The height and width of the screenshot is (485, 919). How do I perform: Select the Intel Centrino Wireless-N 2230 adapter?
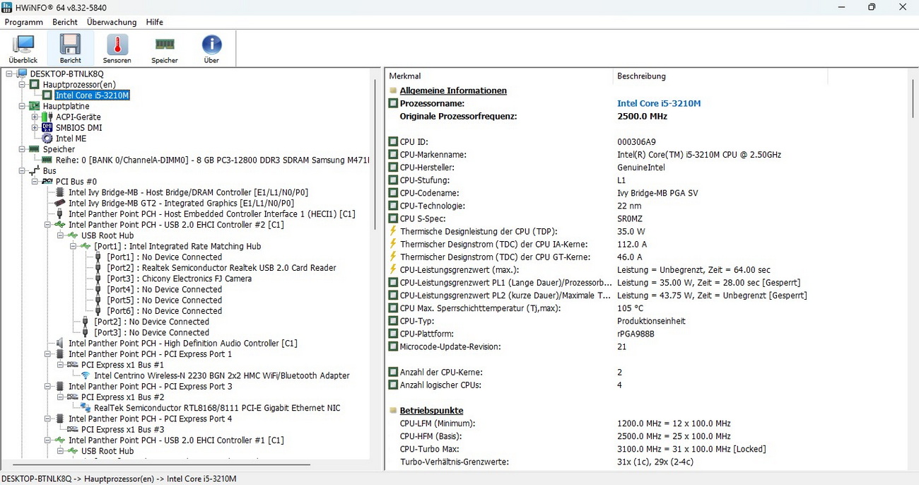point(221,375)
